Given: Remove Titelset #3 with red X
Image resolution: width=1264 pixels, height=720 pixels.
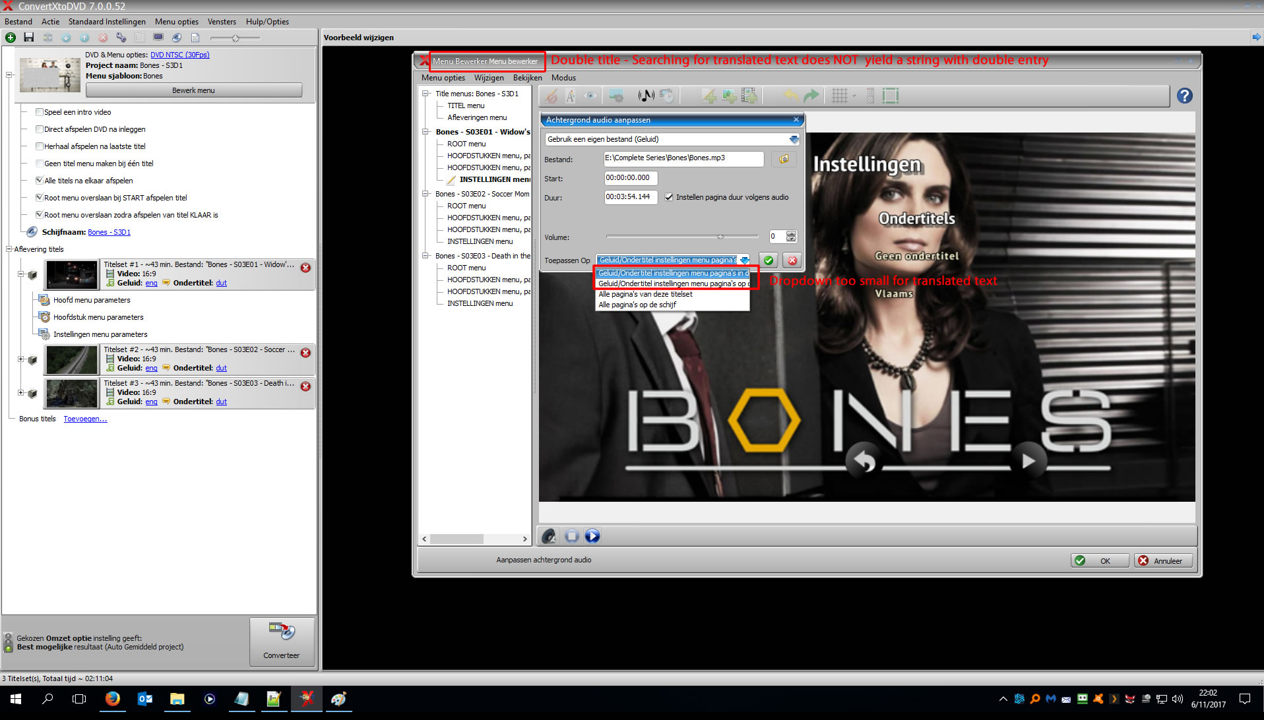Looking at the screenshot, I should pos(305,386).
